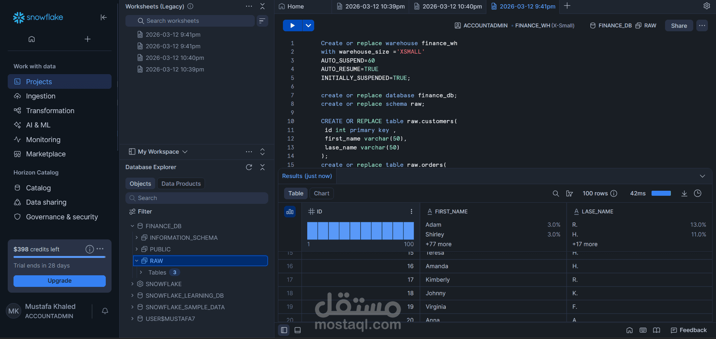
Task: Open the Filter option in Database Explorer
Action: 140,212
